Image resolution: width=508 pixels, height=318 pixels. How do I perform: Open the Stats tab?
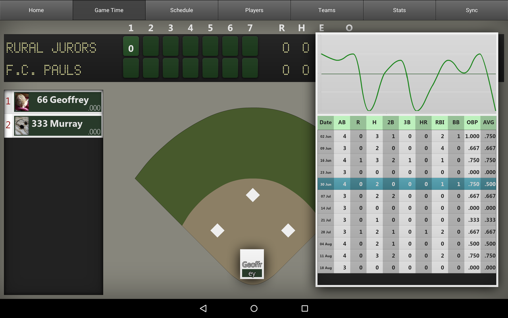pos(399,10)
